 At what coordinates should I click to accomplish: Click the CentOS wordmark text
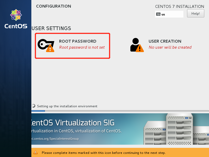click(16, 26)
